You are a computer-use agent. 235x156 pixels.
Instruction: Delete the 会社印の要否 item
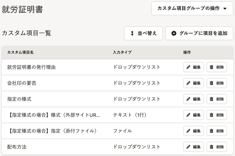pyautogui.click(x=217, y=83)
